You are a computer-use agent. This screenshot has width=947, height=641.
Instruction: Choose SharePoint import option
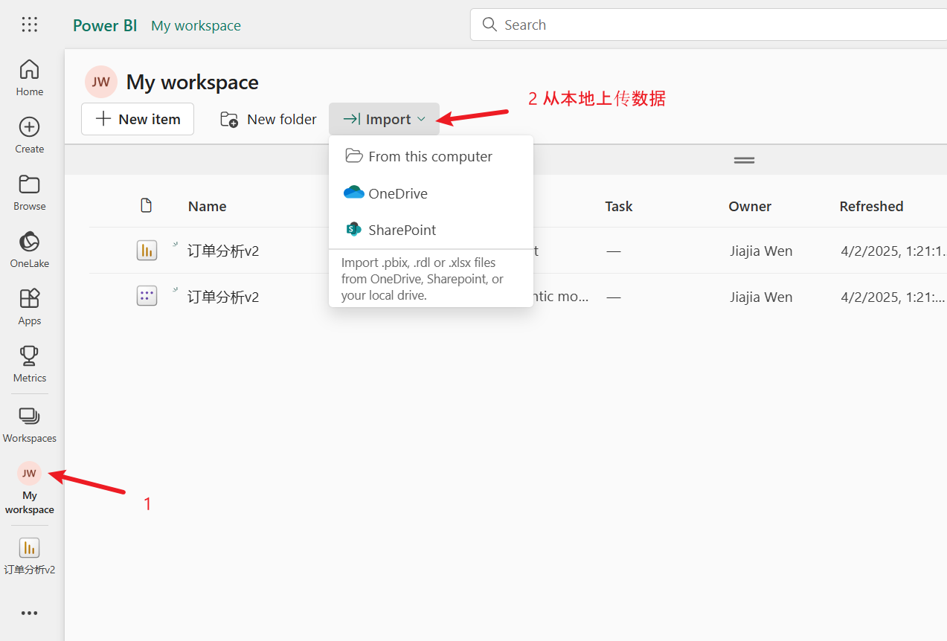[x=431, y=230]
